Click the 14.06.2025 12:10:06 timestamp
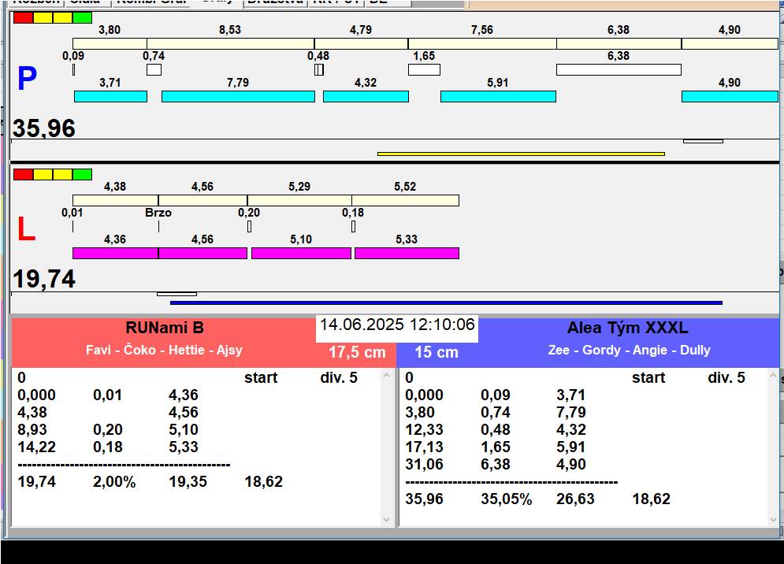 pos(397,325)
